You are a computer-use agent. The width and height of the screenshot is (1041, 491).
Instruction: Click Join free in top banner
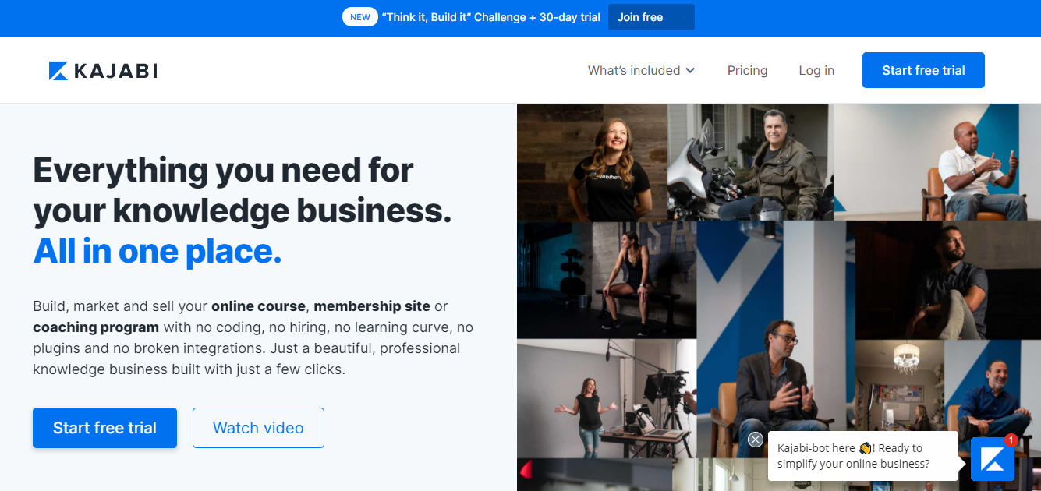pyautogui.click(x=651, y=17)
